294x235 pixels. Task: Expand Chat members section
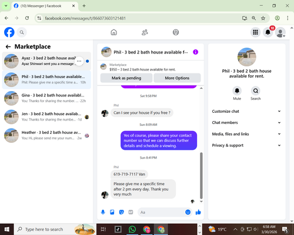tap(246, 123)
